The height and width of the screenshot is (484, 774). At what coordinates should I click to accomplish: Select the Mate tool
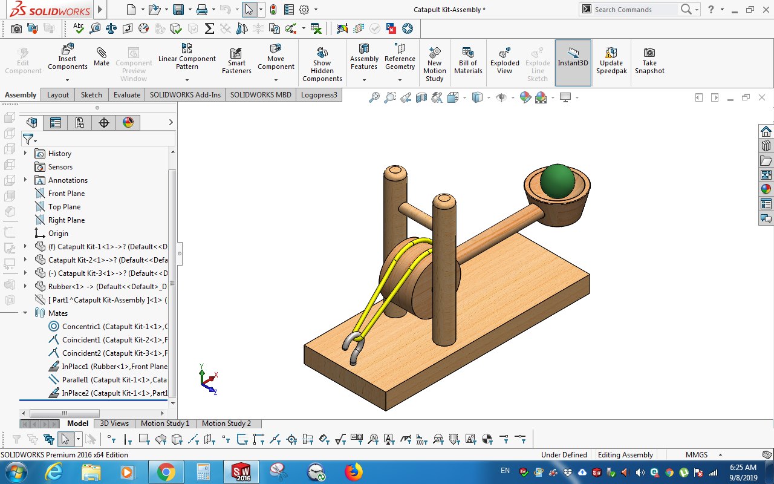(101, 59)
